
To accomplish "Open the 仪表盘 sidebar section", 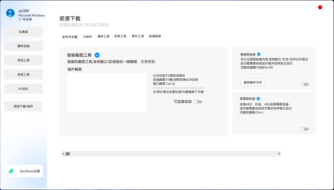I will point(23,32).
